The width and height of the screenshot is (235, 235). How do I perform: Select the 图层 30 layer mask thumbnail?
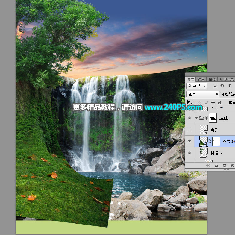click(216, 141)
